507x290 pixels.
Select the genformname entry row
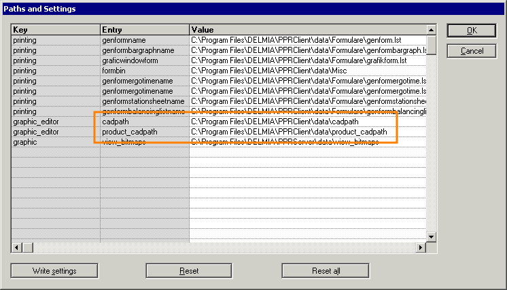click(x=144, y=40)
